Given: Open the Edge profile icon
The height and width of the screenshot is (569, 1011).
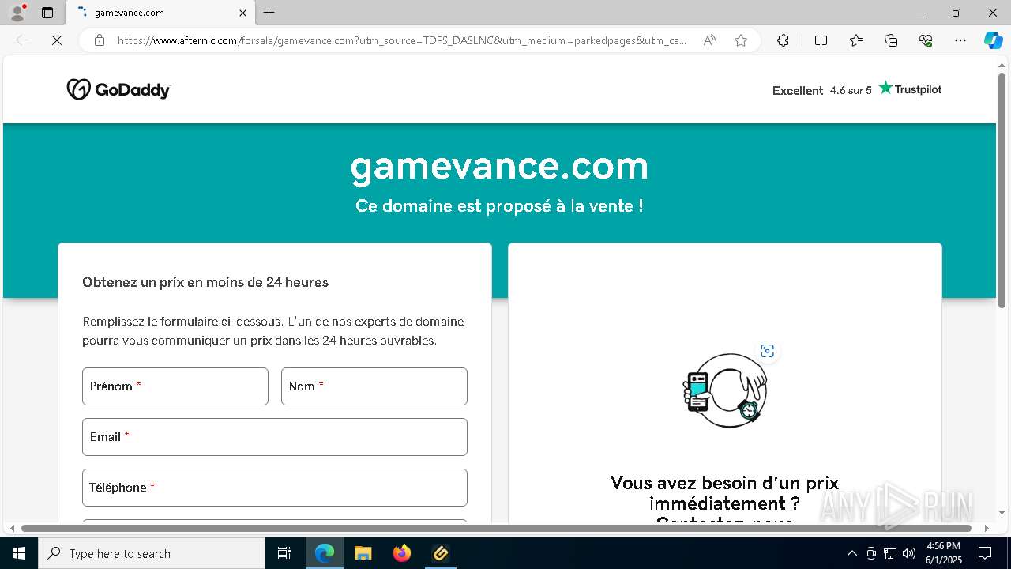Looking at the screenshot, I should [17, 13].
